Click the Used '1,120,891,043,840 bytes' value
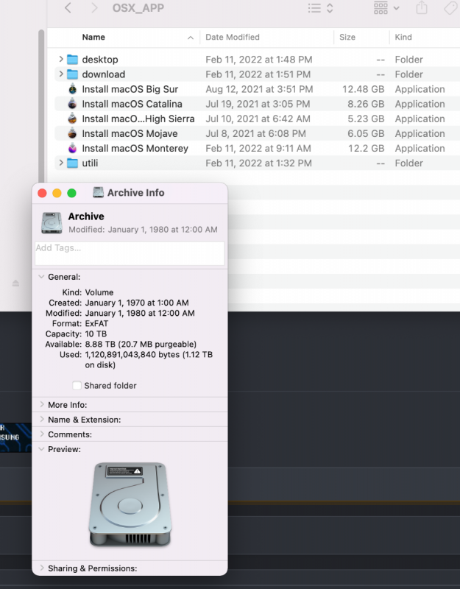 [x=132, y=355]
